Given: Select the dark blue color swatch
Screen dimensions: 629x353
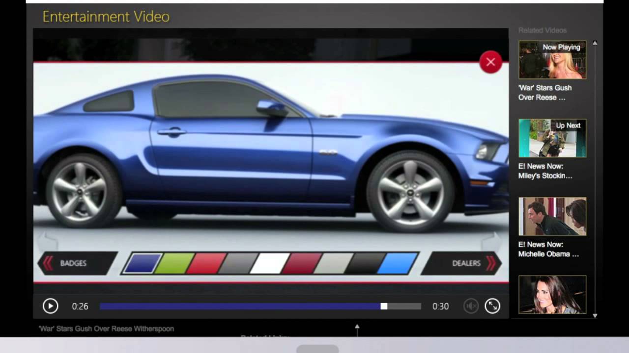Looking at the screenshot, I should coord(143,263).
